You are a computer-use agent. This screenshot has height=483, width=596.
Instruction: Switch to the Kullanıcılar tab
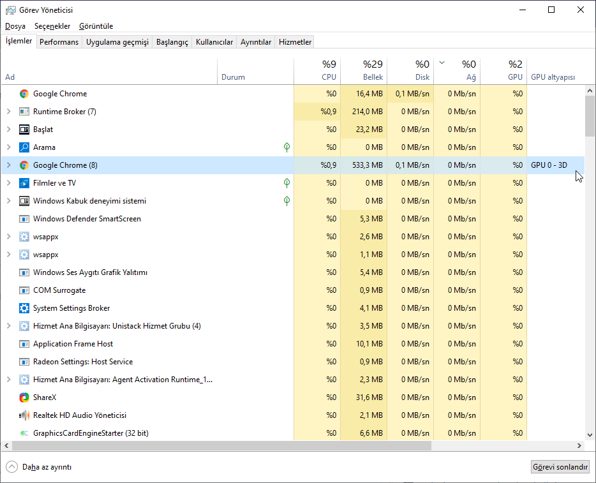point(214,42)
